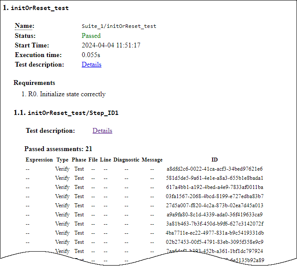The height and width of the screenshot is (266, 297).
Task: Select the execution time 0.055s value
Action: click(91, 55)
